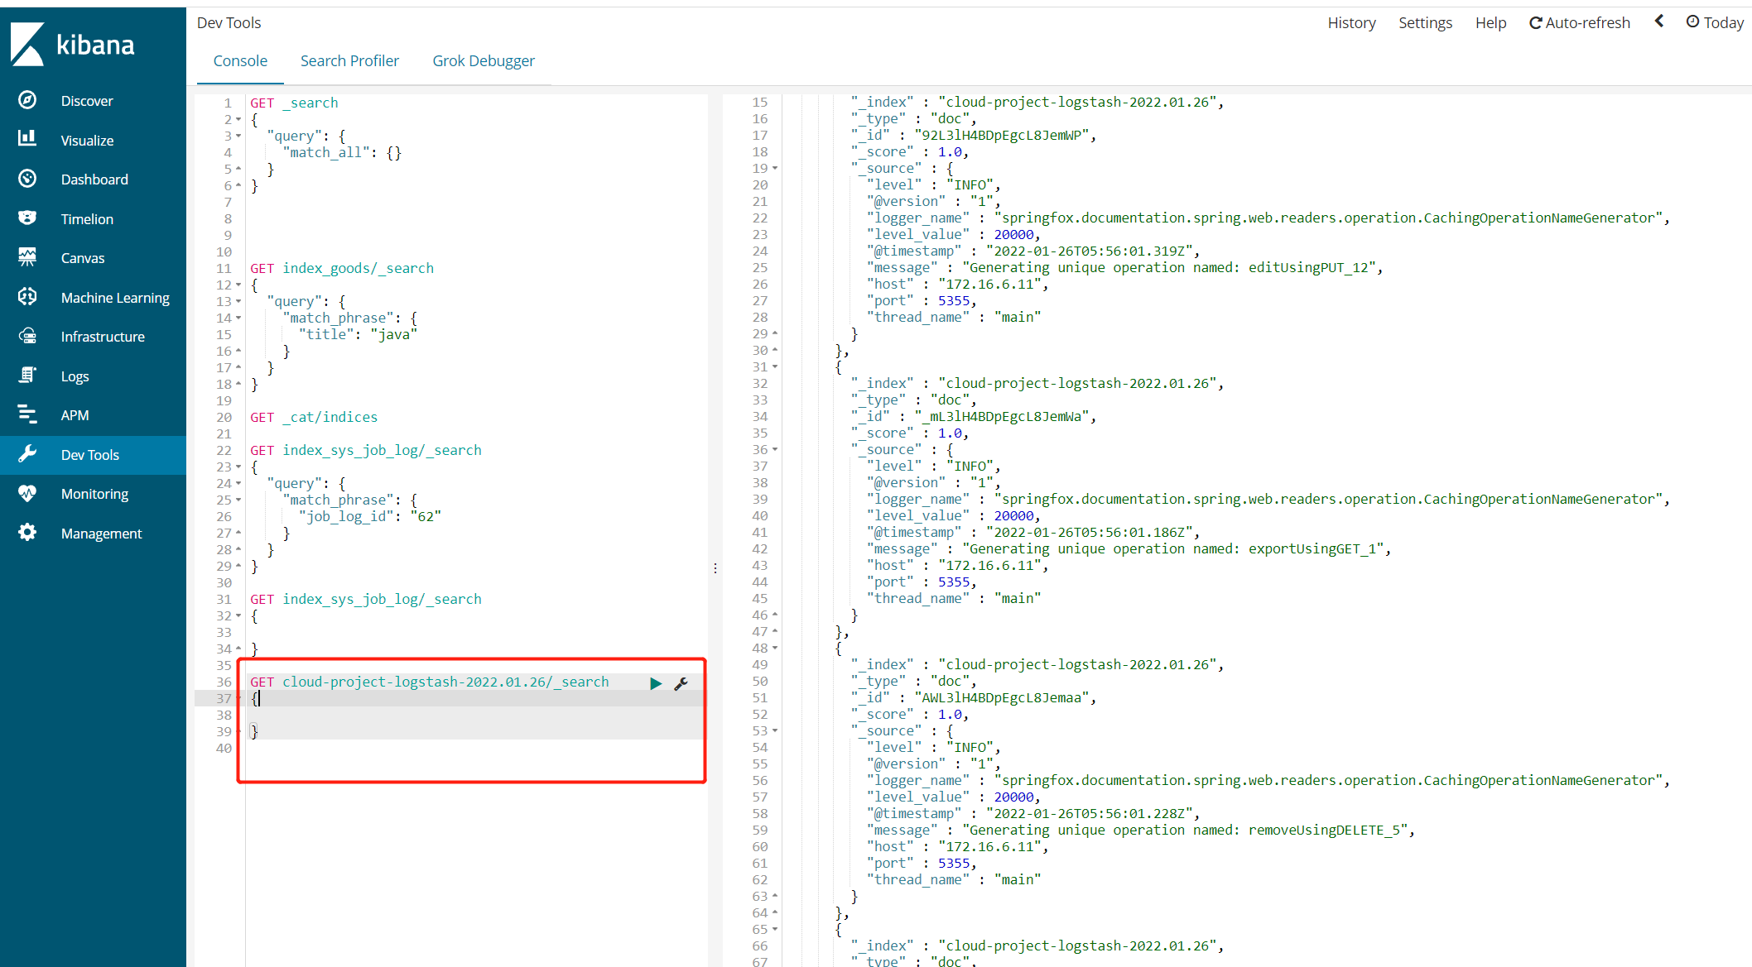Switch to Grok Debugger tab
Image resolution: width=1752 pixels, height=967 pixels.
[x=484, y=61]
